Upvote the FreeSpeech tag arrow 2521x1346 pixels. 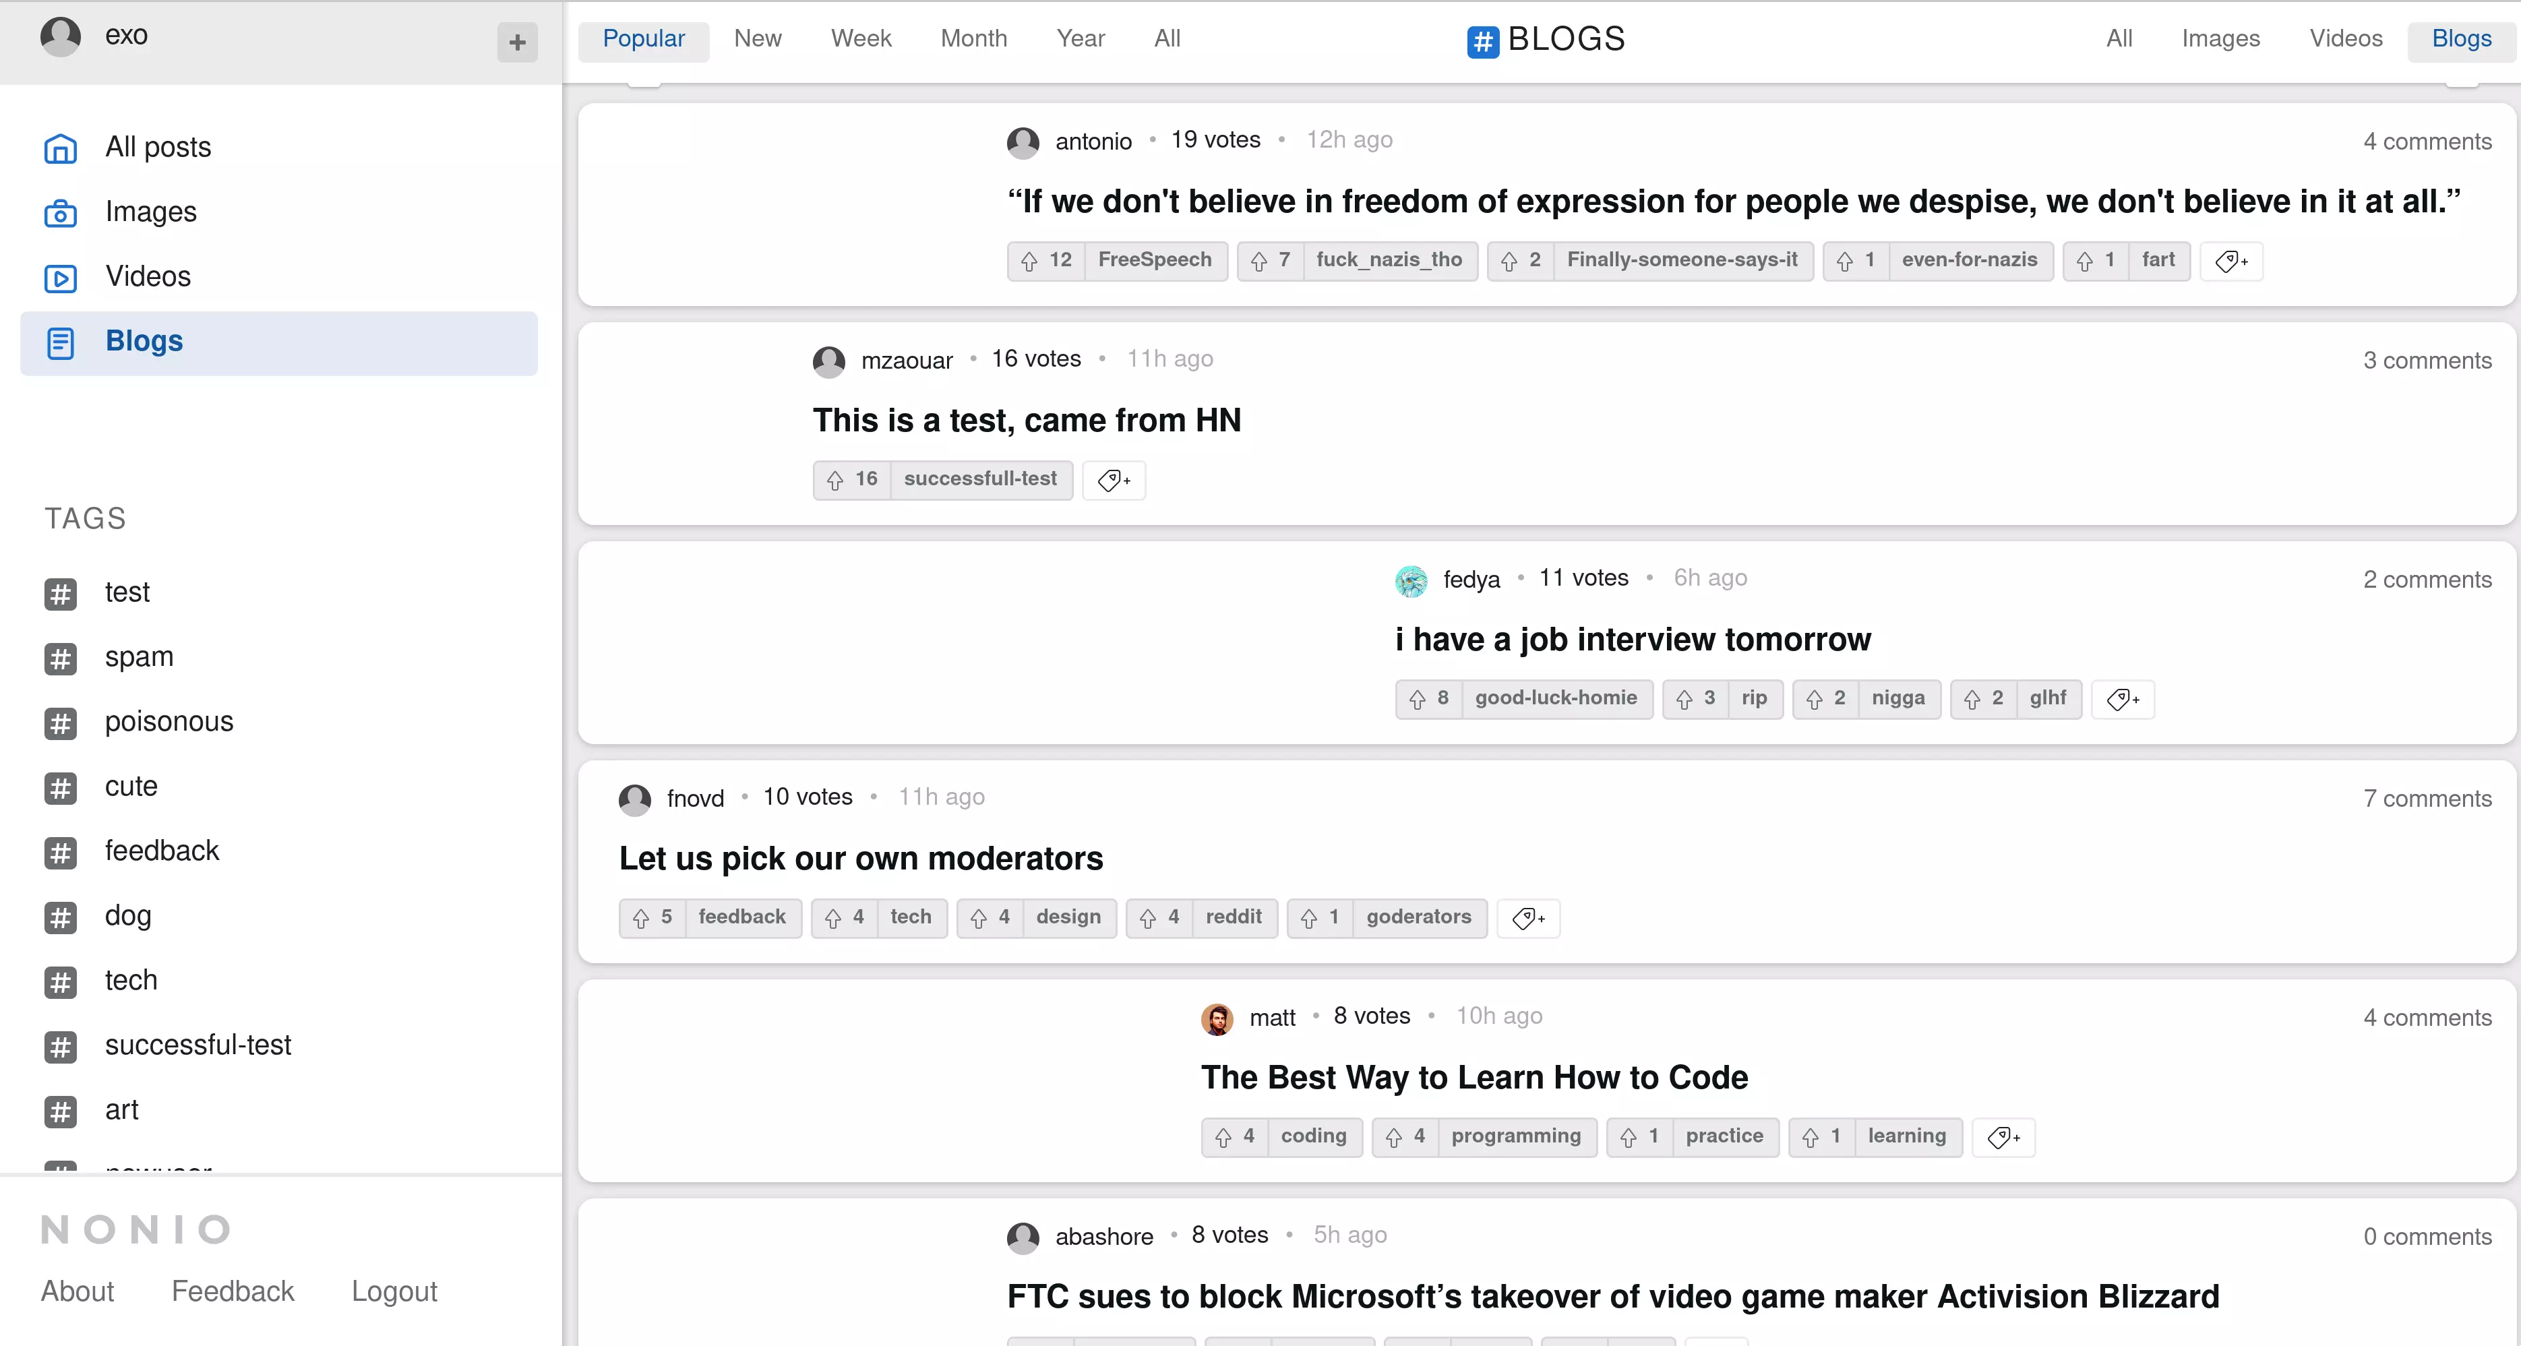[1029, 260]
